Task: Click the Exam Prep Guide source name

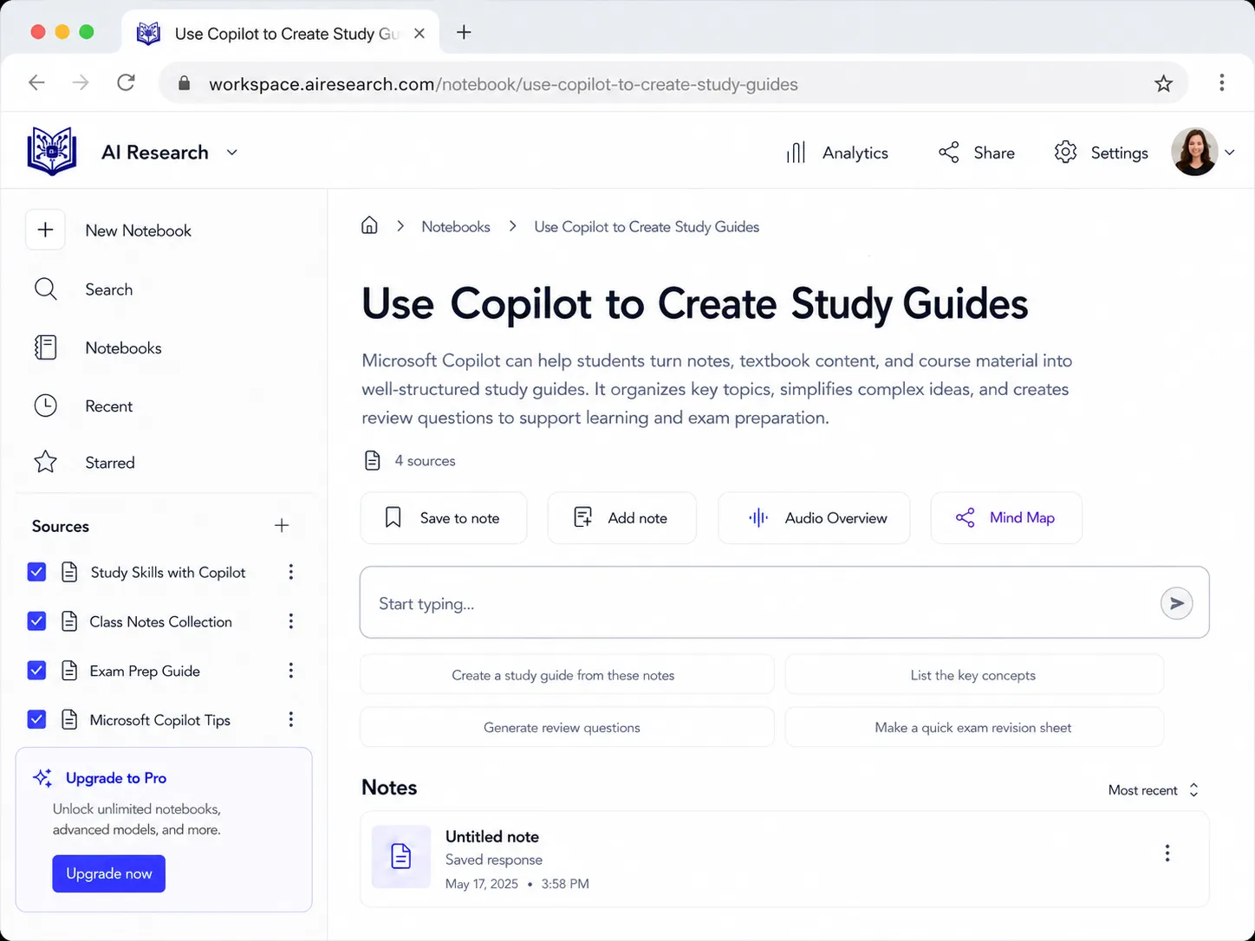Action: pos(145,672)
